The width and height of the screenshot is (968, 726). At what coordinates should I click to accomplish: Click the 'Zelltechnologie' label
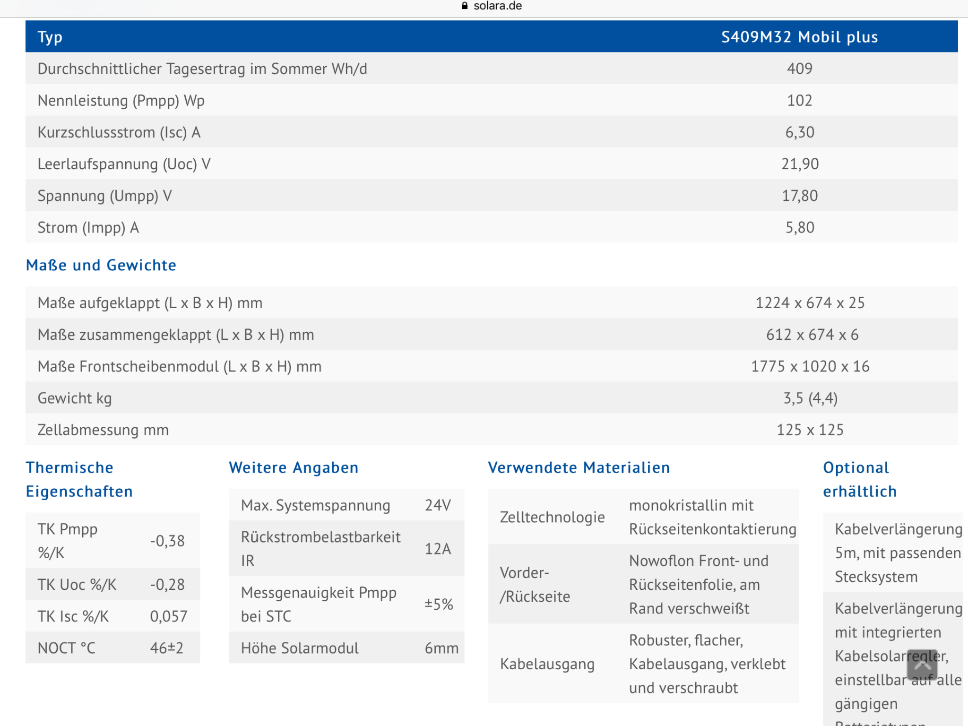(553, 517)
